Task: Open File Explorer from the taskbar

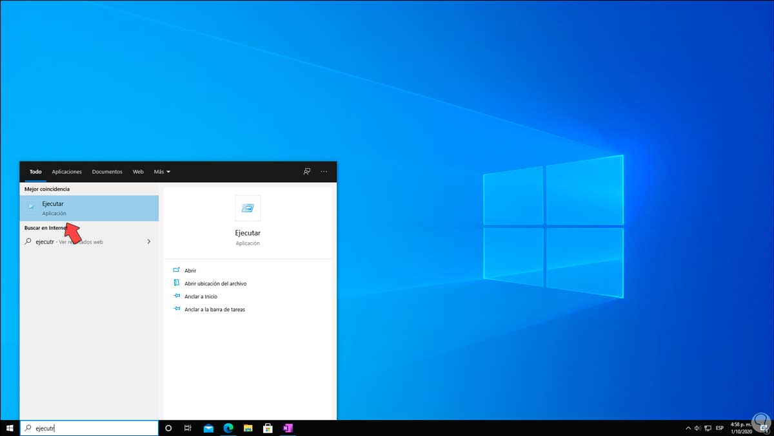Action: tap(248, 428)
